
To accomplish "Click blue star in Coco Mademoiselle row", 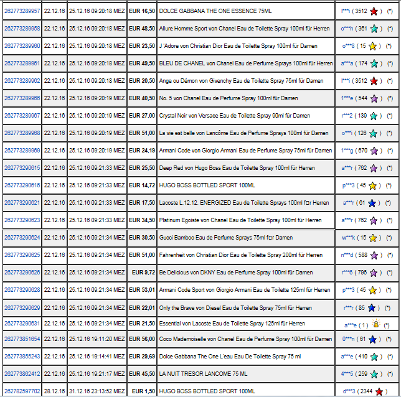I will 372,339.
